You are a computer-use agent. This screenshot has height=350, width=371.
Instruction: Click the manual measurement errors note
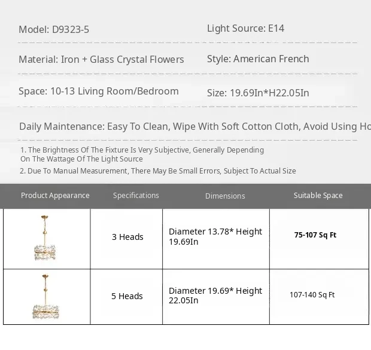[158, 171]
